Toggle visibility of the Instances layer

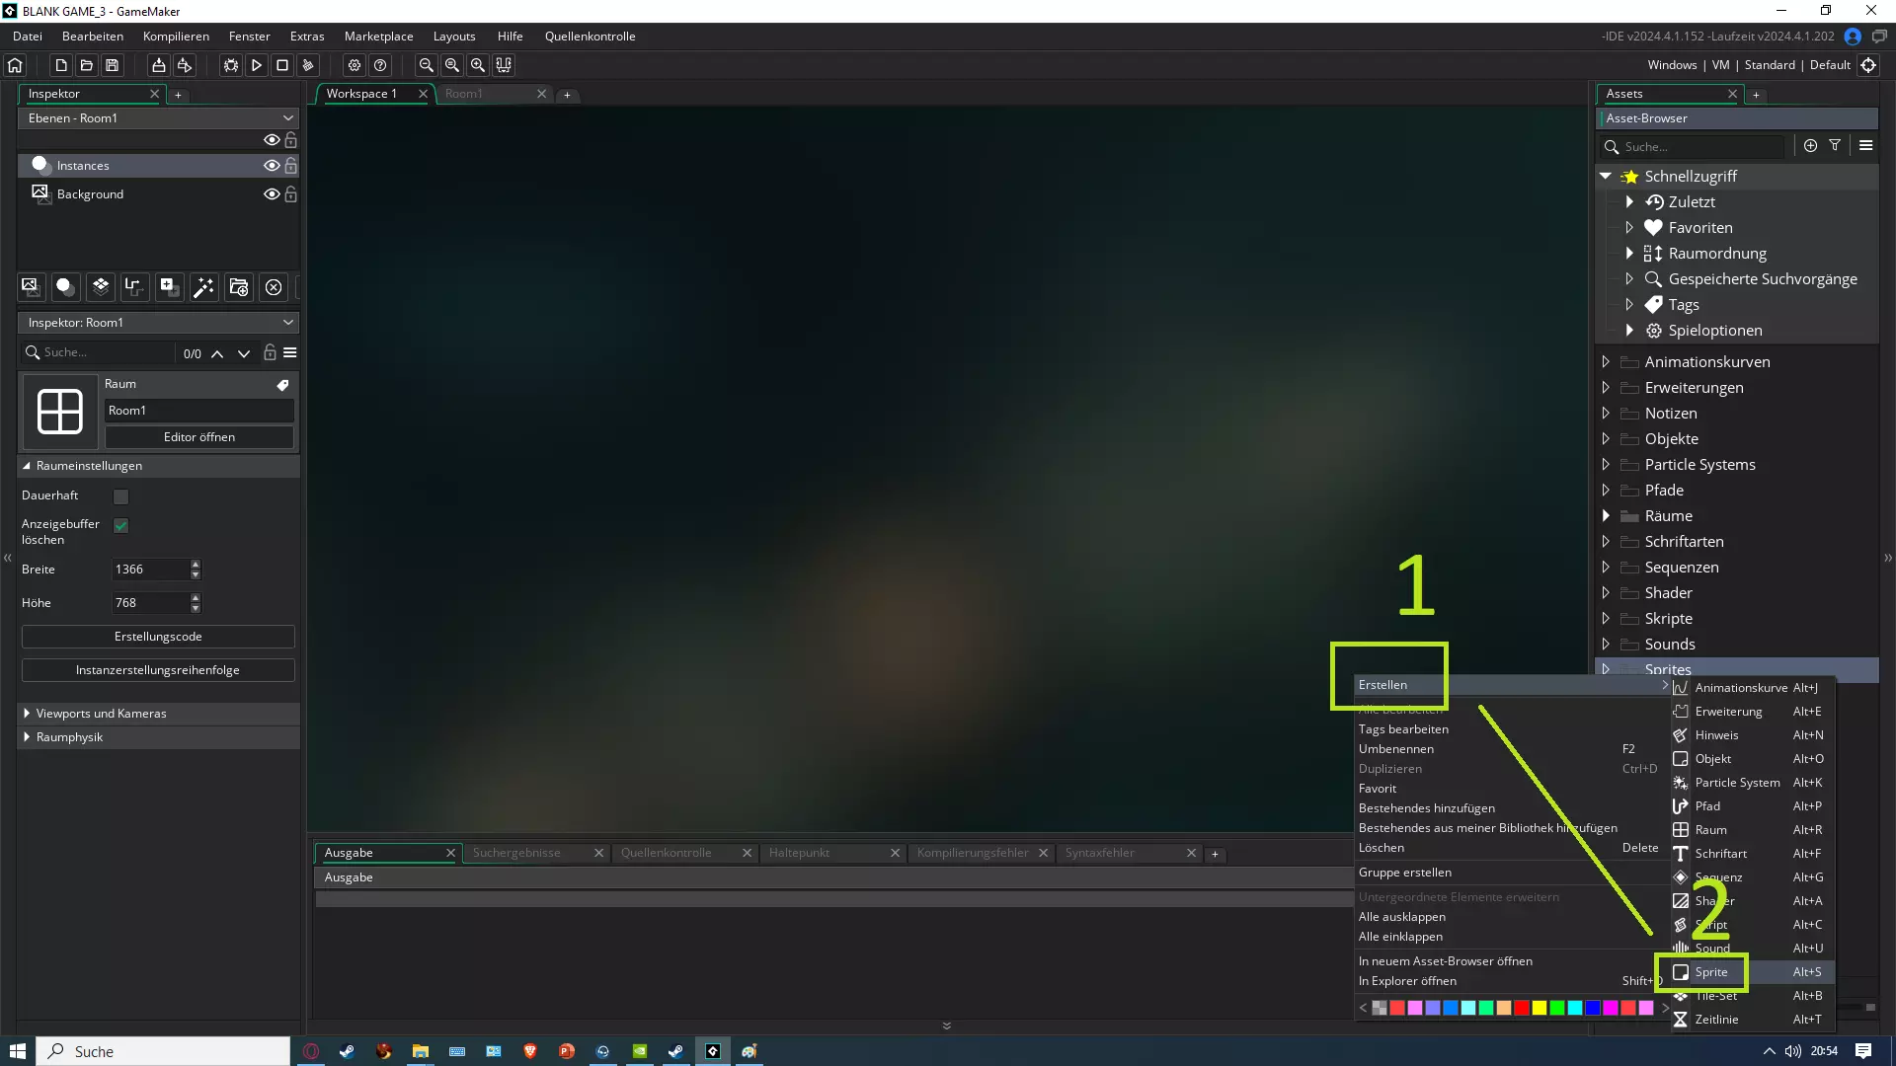pos(271,166)
